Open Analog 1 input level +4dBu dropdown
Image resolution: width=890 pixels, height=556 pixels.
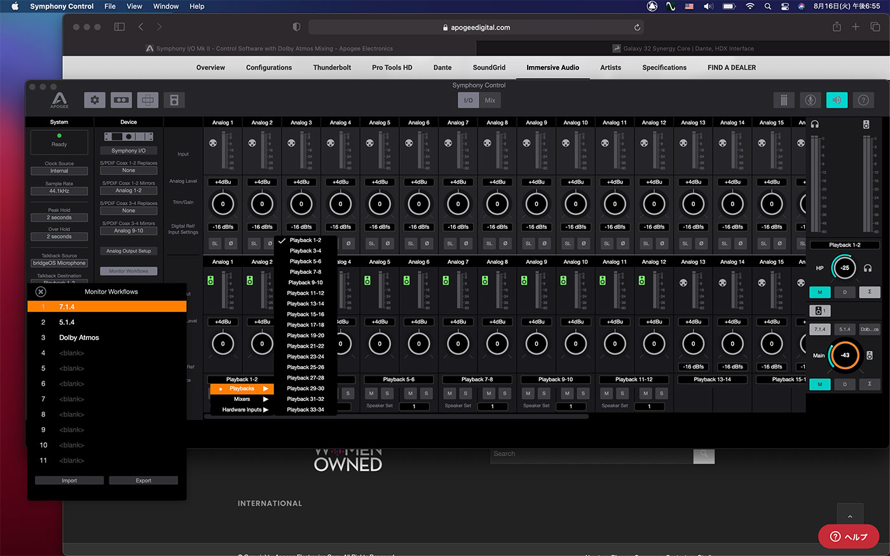coord(222,182)
